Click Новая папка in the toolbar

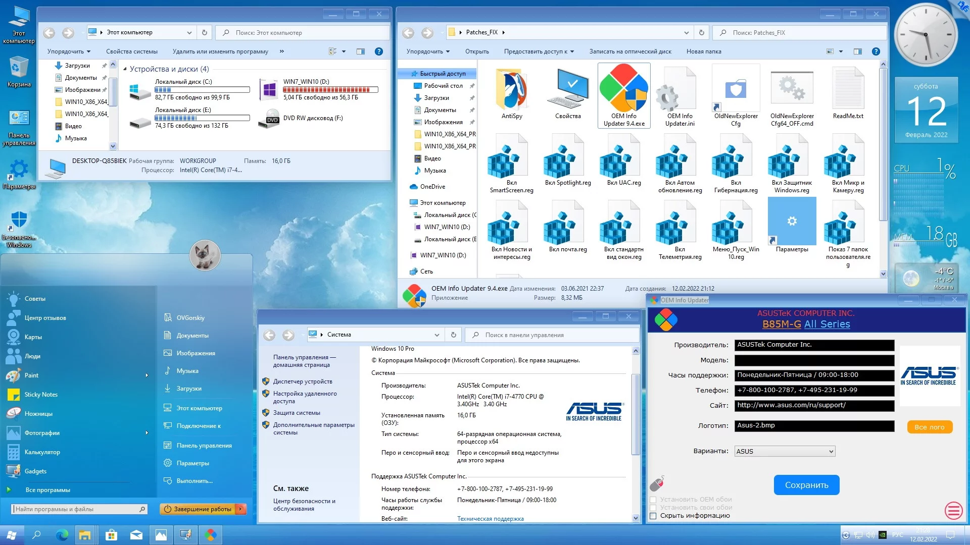click(x=704, y=51)
